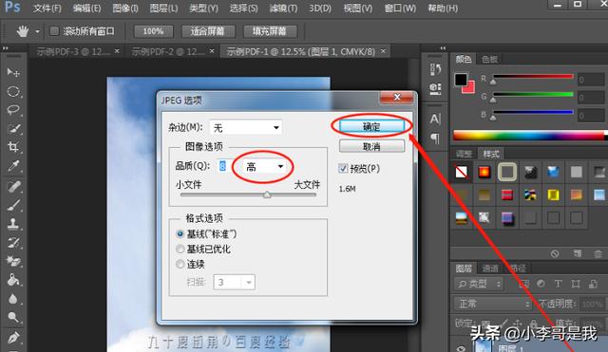Close the JPEG options dialog
Viewport: 608px width, 352px height.
tap(397, 97)
